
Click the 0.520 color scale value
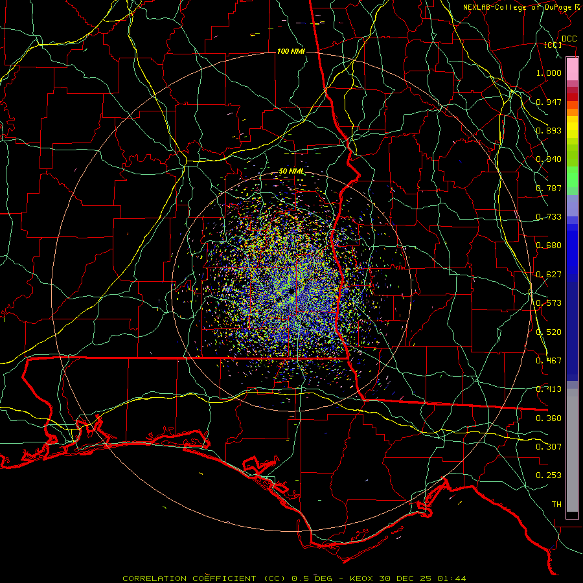tap(549, 332)
